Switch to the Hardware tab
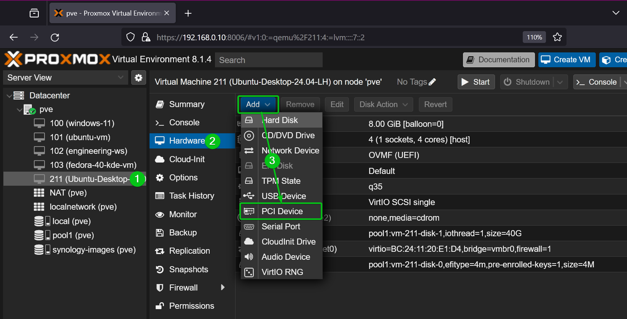The height and width of the screenshot is (319, 627). point(193,141)
